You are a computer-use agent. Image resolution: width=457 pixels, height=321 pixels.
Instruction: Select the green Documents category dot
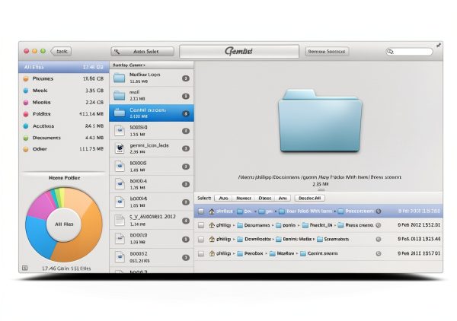click(x=26, y=138)
